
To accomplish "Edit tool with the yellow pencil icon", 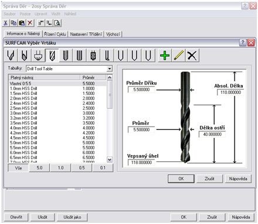I will coord(178,55).
